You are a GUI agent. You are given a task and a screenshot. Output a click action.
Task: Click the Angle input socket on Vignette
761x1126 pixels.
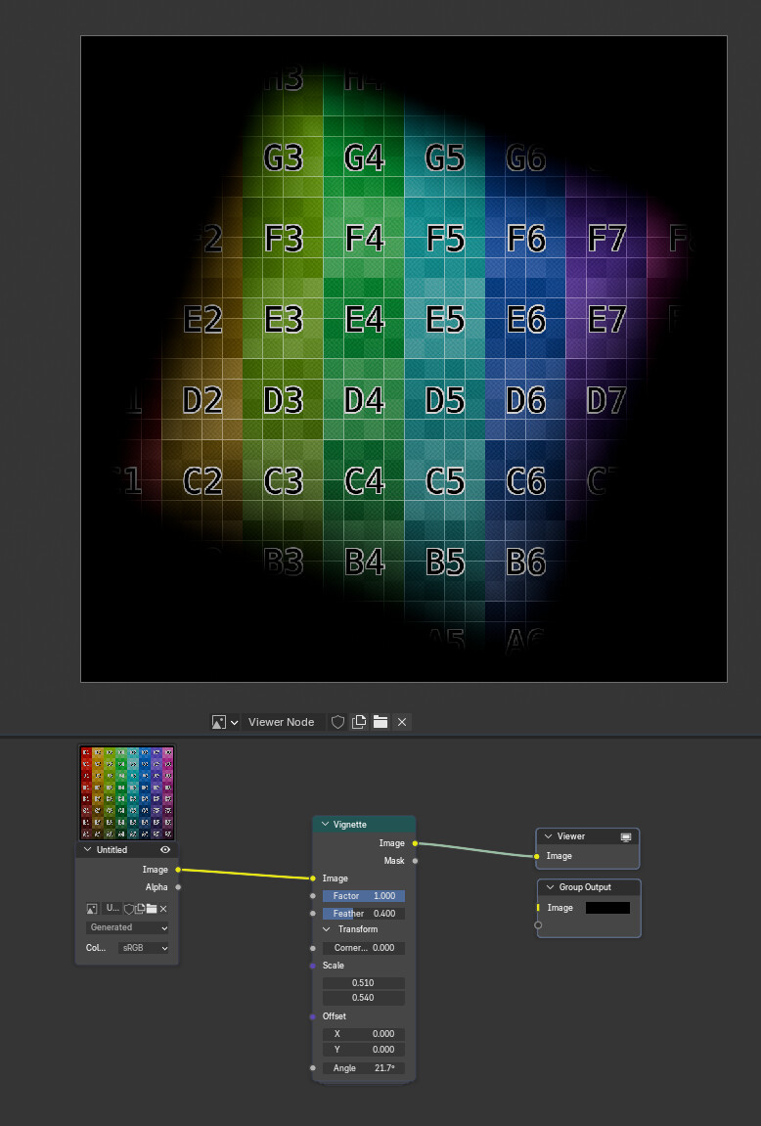pyautogui.click(x=313, y=1068)
